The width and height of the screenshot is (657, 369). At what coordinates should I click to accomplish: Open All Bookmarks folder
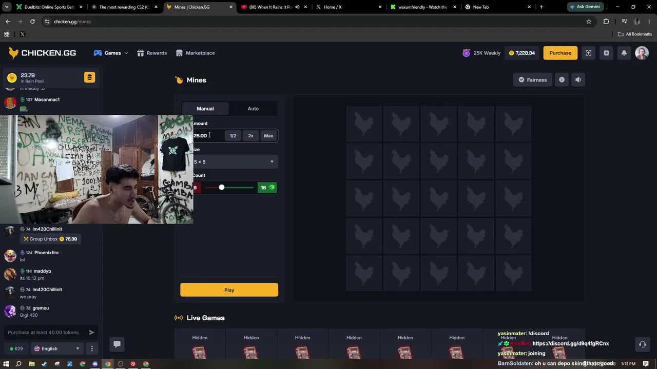pos(635,34)
